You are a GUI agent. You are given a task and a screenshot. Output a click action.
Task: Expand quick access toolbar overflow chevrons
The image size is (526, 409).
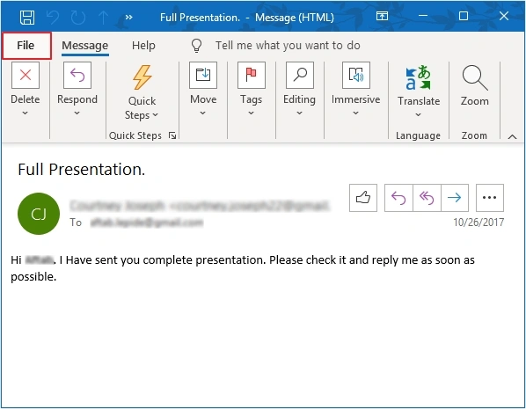click(x=128, y=17)
